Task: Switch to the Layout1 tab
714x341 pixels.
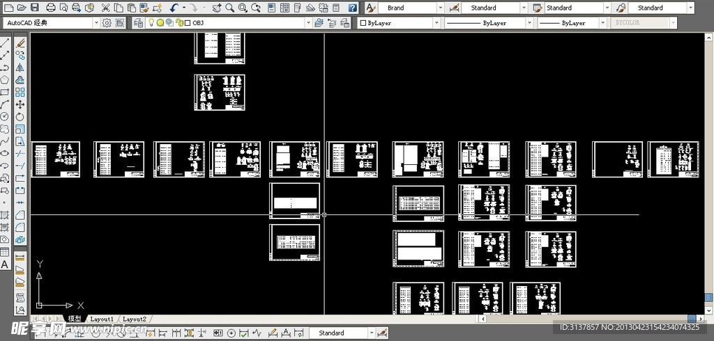Action: (x=102, y=319)
